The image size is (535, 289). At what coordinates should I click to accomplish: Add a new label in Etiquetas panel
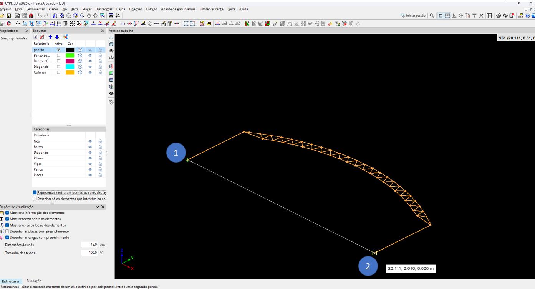[x=35, y=37]
